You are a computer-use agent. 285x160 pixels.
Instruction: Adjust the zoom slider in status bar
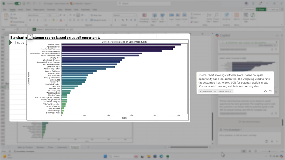269,151
